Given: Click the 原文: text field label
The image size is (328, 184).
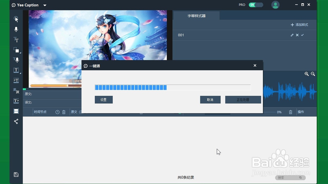Looking at the screenshot, I should pos(28,94).
